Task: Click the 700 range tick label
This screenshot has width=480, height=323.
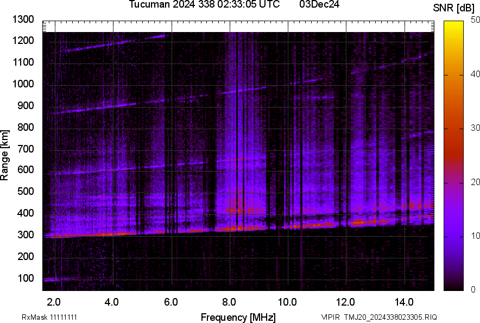Action: coord(27,149)
